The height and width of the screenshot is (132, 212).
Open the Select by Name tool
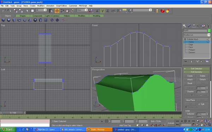pos(51,11)
